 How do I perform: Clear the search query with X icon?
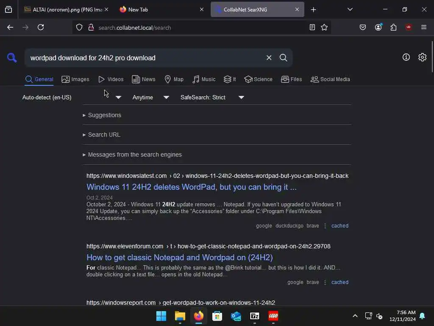click(x=269, y=58)
